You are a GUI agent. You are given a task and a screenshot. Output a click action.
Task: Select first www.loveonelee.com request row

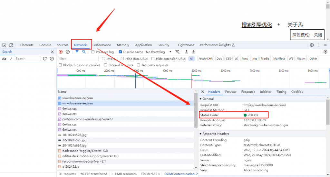point(126,98)
